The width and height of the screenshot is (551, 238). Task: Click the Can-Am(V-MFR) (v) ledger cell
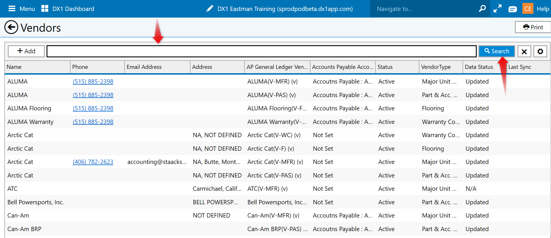273,216
